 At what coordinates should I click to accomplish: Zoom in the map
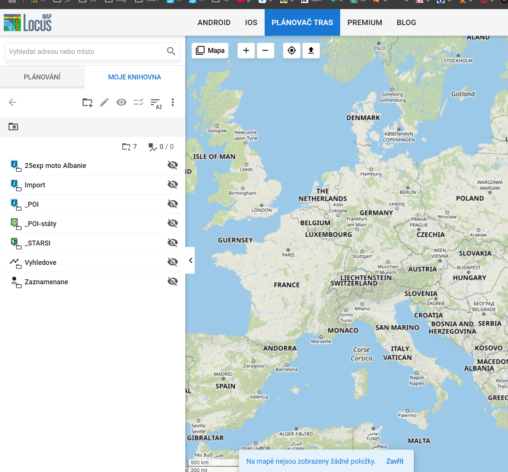246,51
